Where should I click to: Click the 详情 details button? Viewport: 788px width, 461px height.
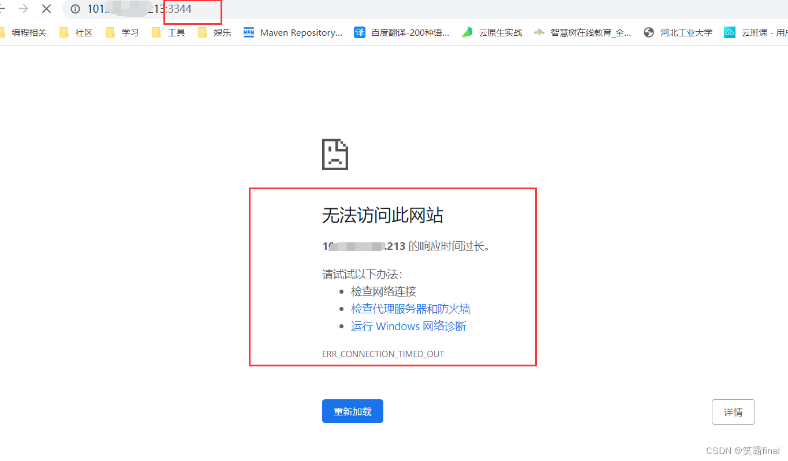[x=733, y=412]
